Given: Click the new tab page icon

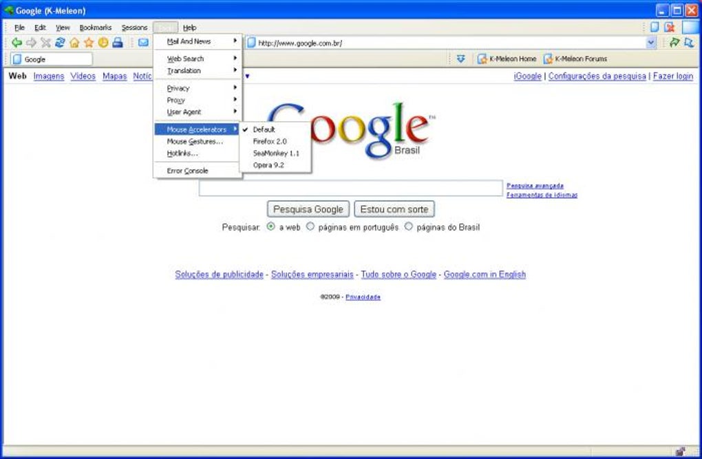Looking at the screenshot, I should 655,27.
